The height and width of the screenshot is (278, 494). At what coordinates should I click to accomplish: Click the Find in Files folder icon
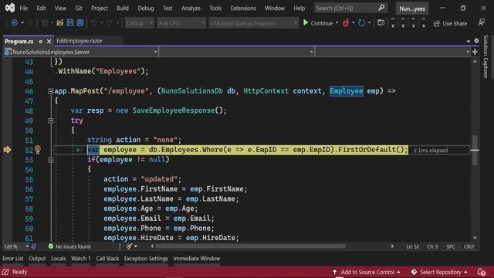point(381,23)
